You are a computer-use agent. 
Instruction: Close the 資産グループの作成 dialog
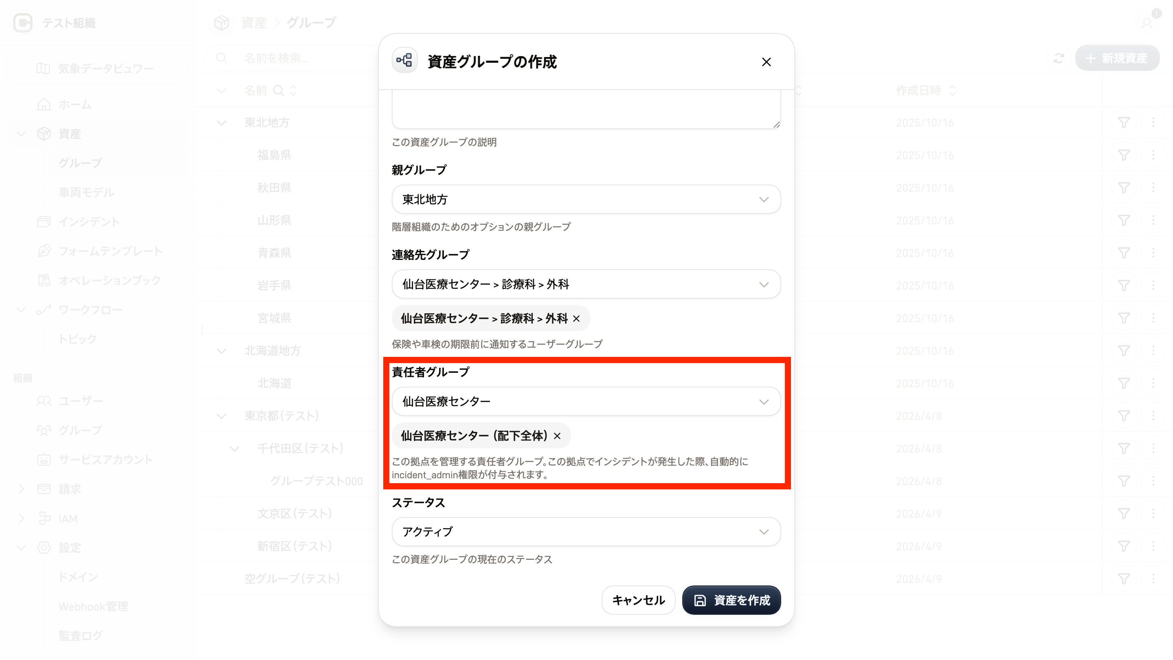[x=767, y=62]
